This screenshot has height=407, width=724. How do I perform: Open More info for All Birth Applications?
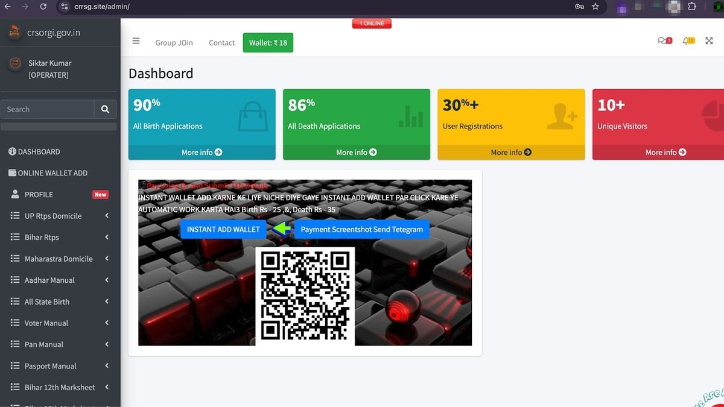[x=202, y=153]
